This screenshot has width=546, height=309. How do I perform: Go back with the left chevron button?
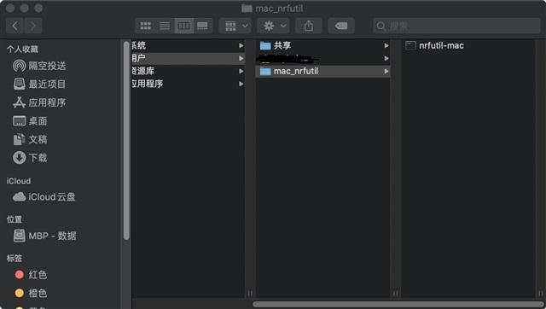[x=15, y=26]
